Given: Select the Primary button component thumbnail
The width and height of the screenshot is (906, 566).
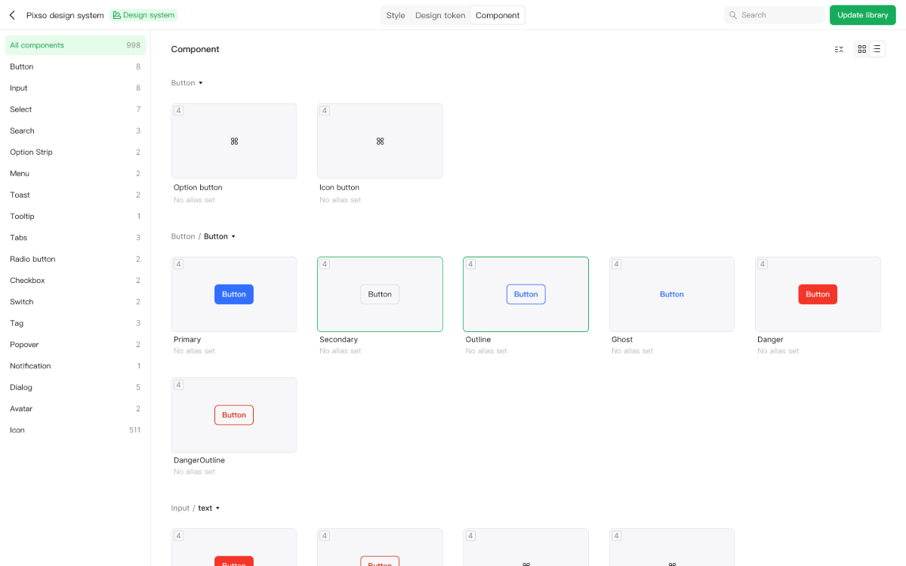Looking at the screenshot, I should pyautogui.click(x=234, y=294).
